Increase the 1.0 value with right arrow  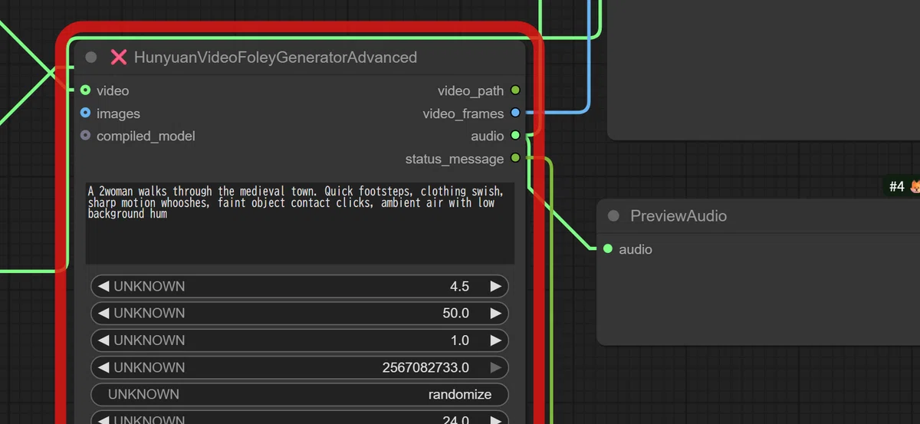click(x=496, y=340)
